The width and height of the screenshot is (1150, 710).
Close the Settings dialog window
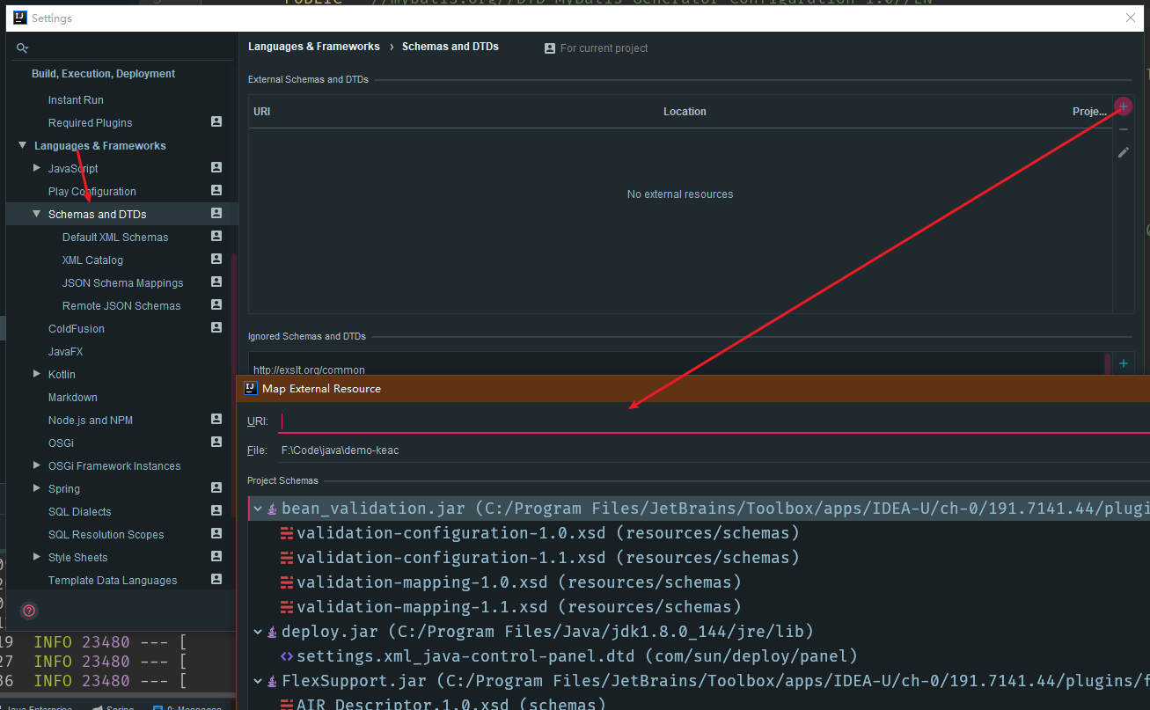pos(1131,18)
